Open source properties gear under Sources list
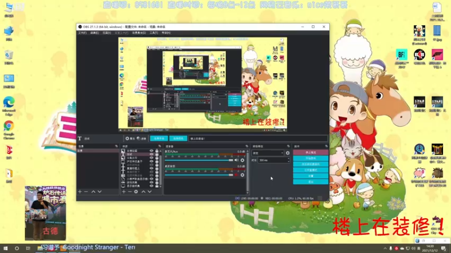The height and width of the screenshot is (253, 451). point(136,192)
